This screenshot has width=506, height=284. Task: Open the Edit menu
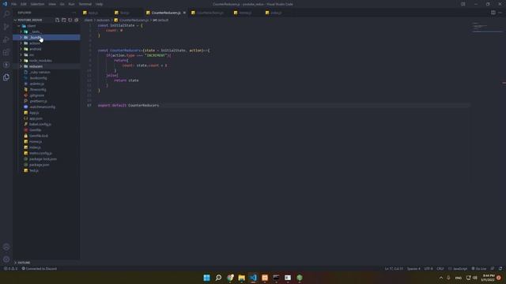click(24, 4)
